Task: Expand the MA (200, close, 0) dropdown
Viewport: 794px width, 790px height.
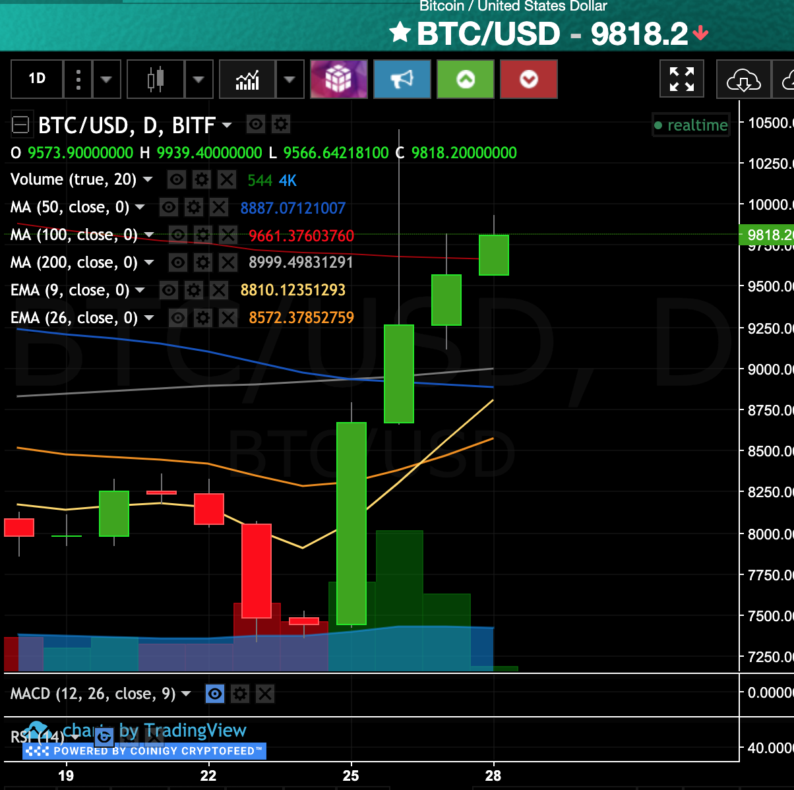Action: click(149, 262)
